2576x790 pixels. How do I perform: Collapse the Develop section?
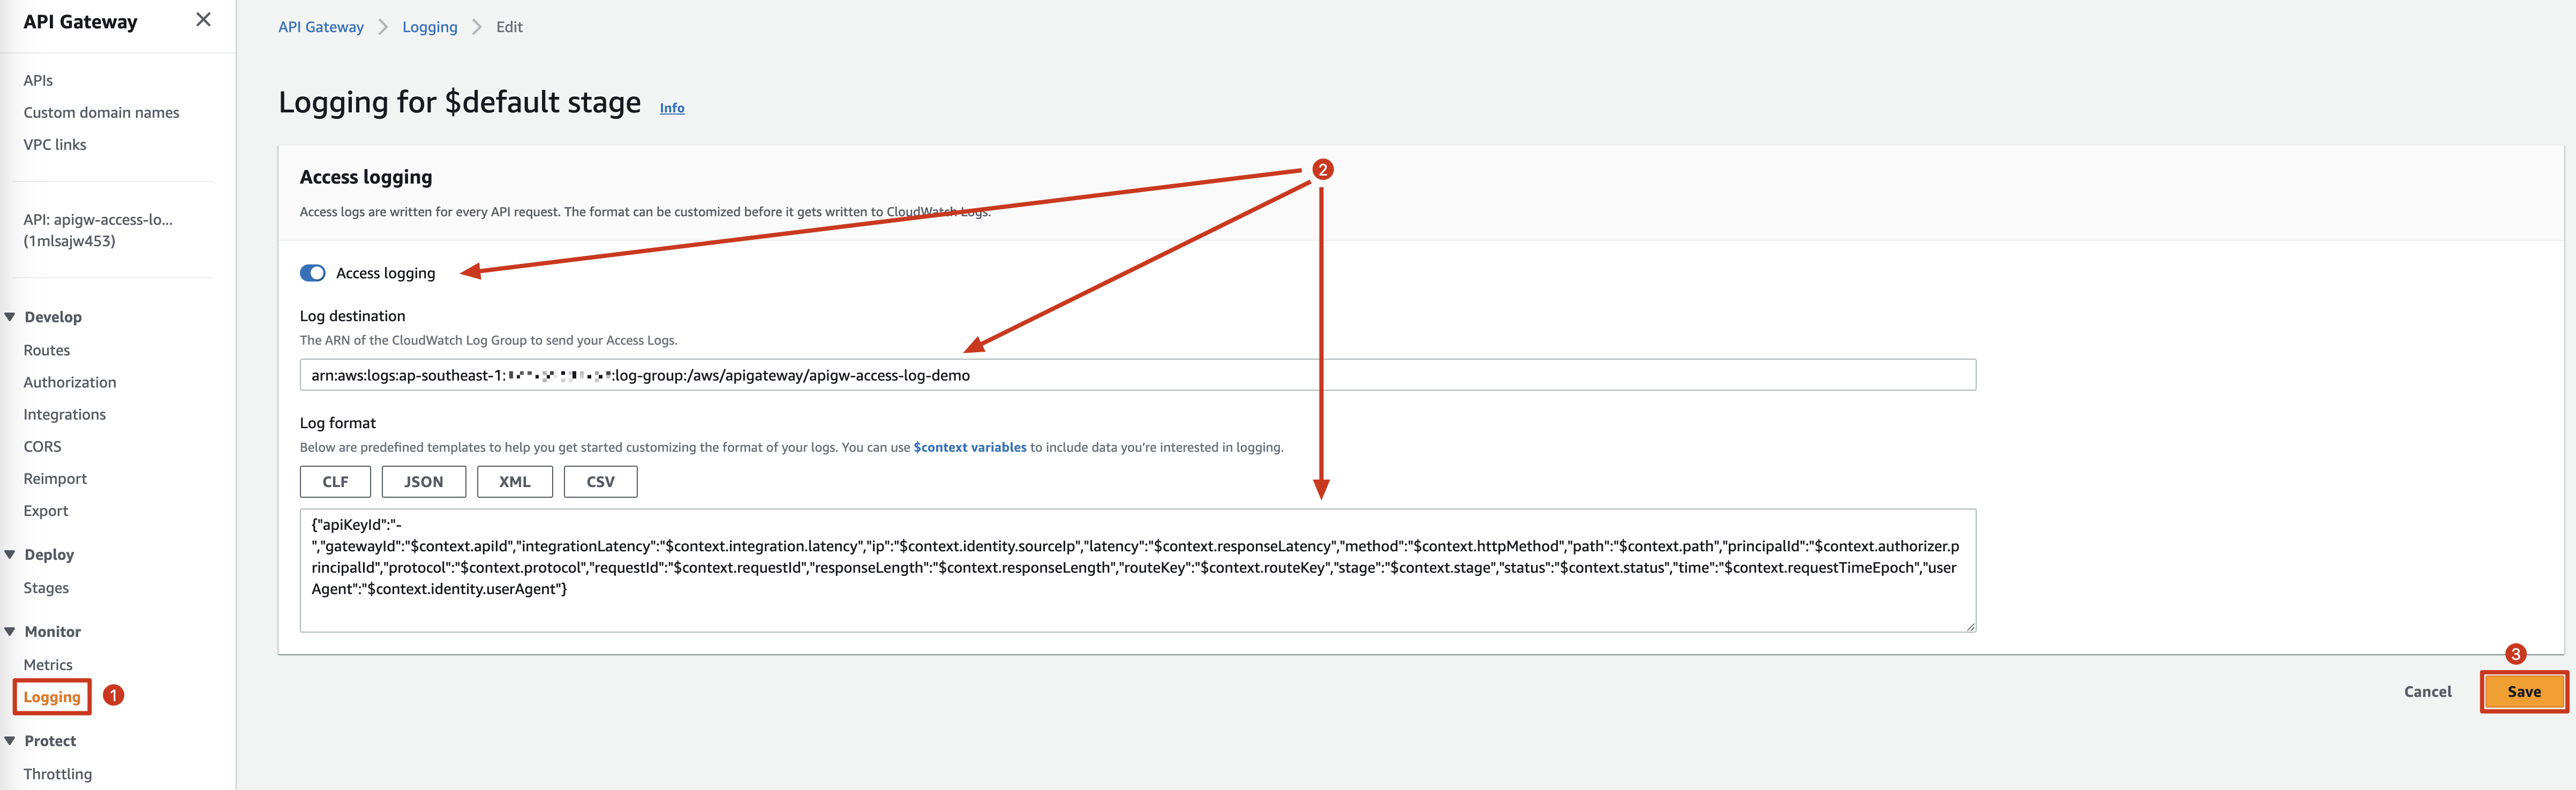(x=10, y=317)
